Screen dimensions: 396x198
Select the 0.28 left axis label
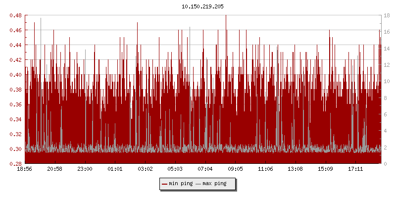tap(15, 164)
